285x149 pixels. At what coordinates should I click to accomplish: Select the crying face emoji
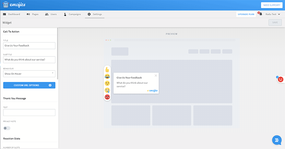[x=107, y=90]
